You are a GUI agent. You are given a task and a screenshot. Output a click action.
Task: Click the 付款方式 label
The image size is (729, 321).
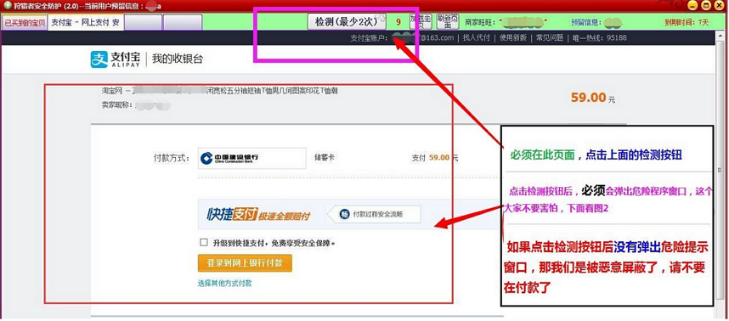pos(171,158)
